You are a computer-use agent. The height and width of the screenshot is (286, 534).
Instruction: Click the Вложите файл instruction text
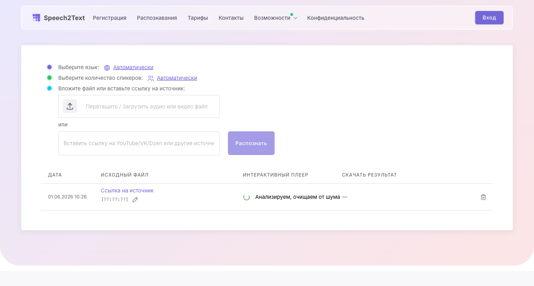tap(121, 89)
